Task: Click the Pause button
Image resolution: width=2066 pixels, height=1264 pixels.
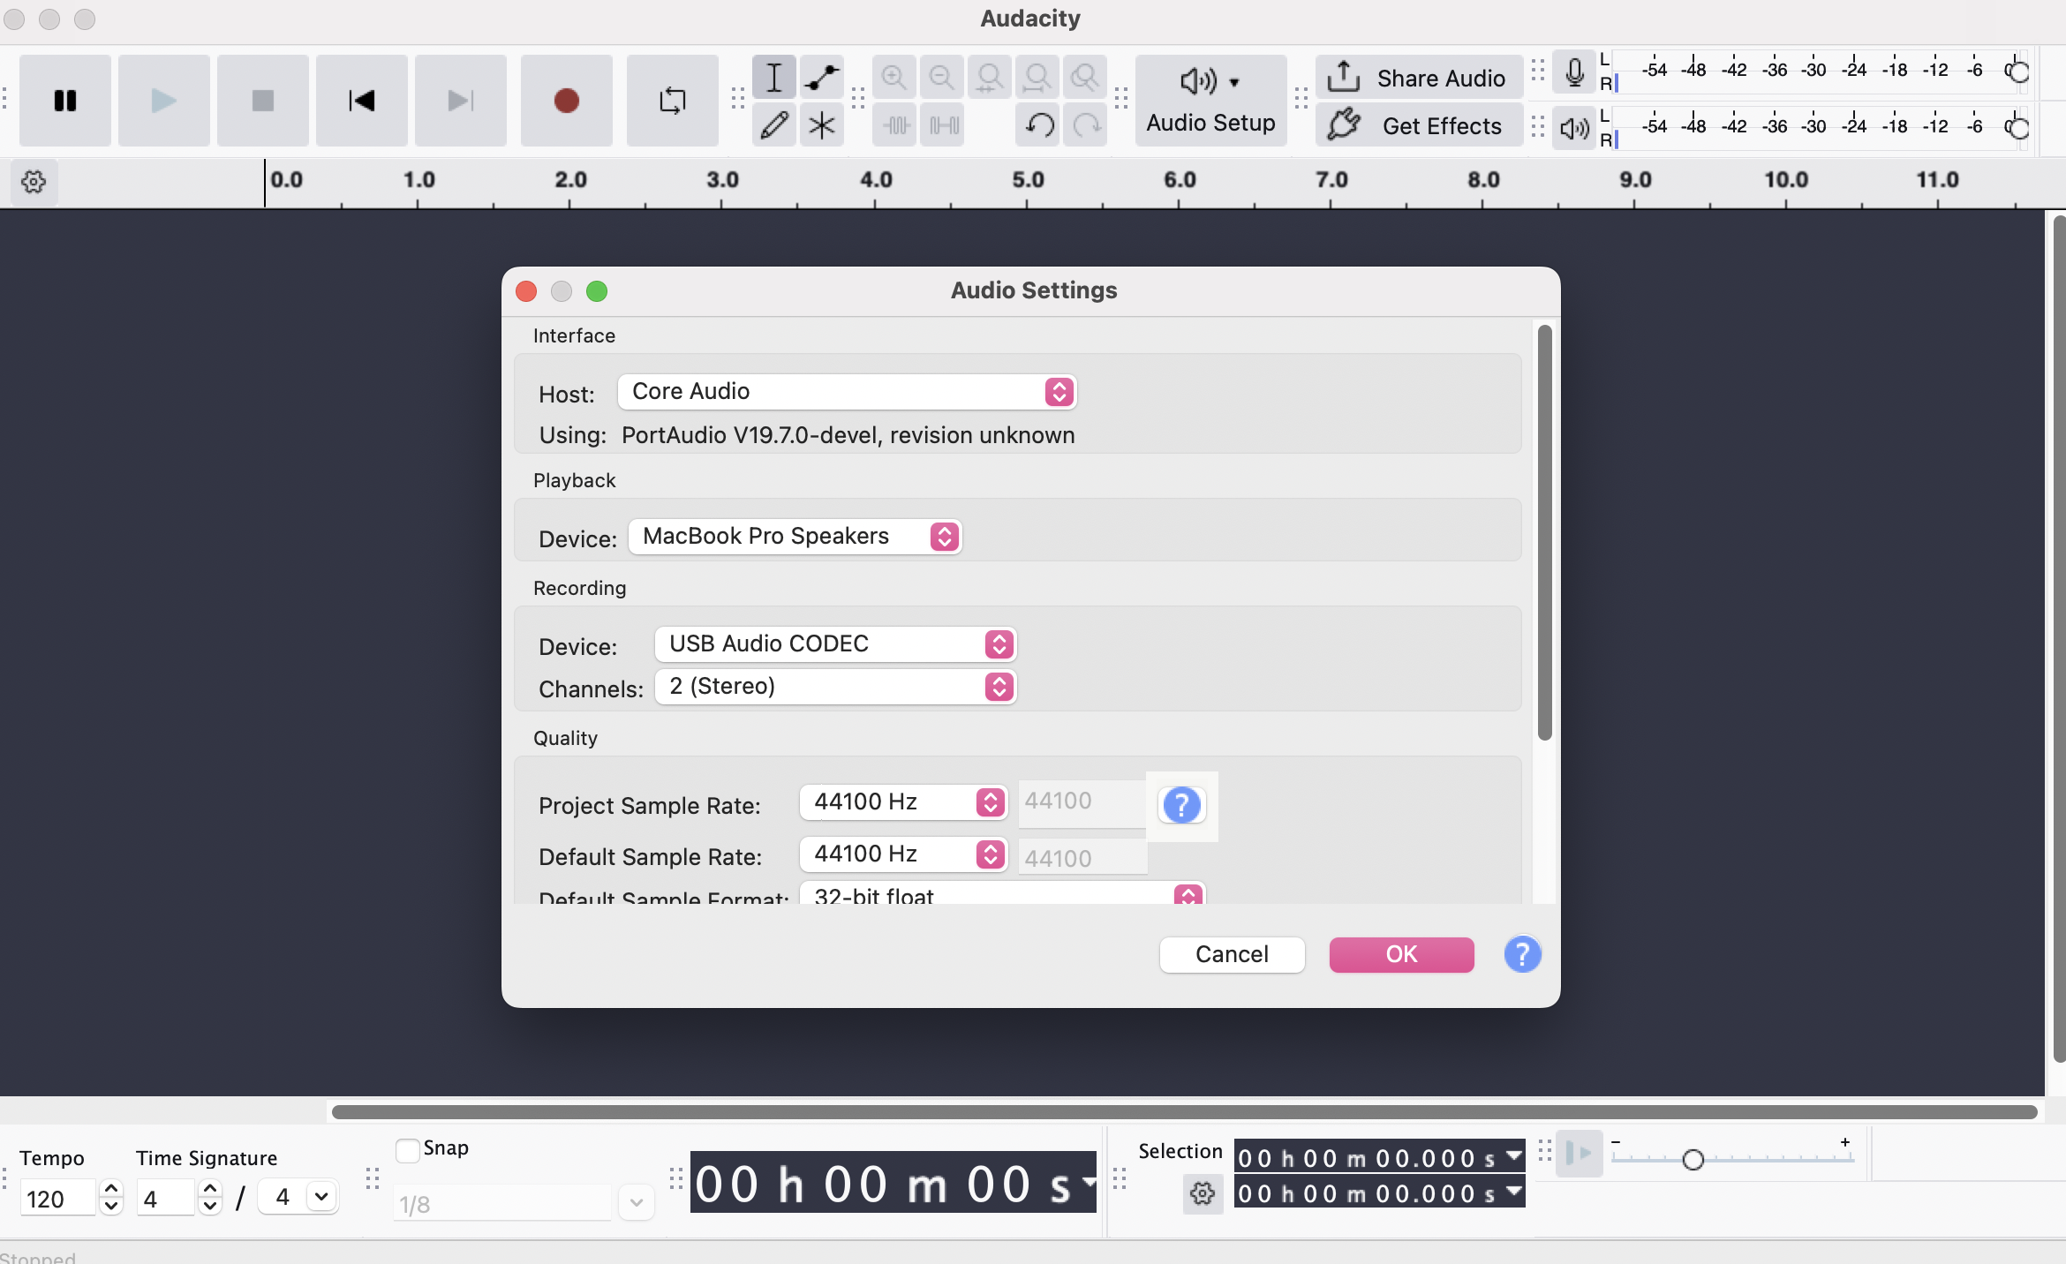Action: tap(65, 101)
